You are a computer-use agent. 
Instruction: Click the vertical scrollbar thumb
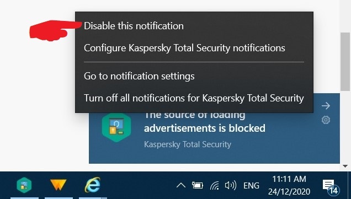(x=345, y=62)
